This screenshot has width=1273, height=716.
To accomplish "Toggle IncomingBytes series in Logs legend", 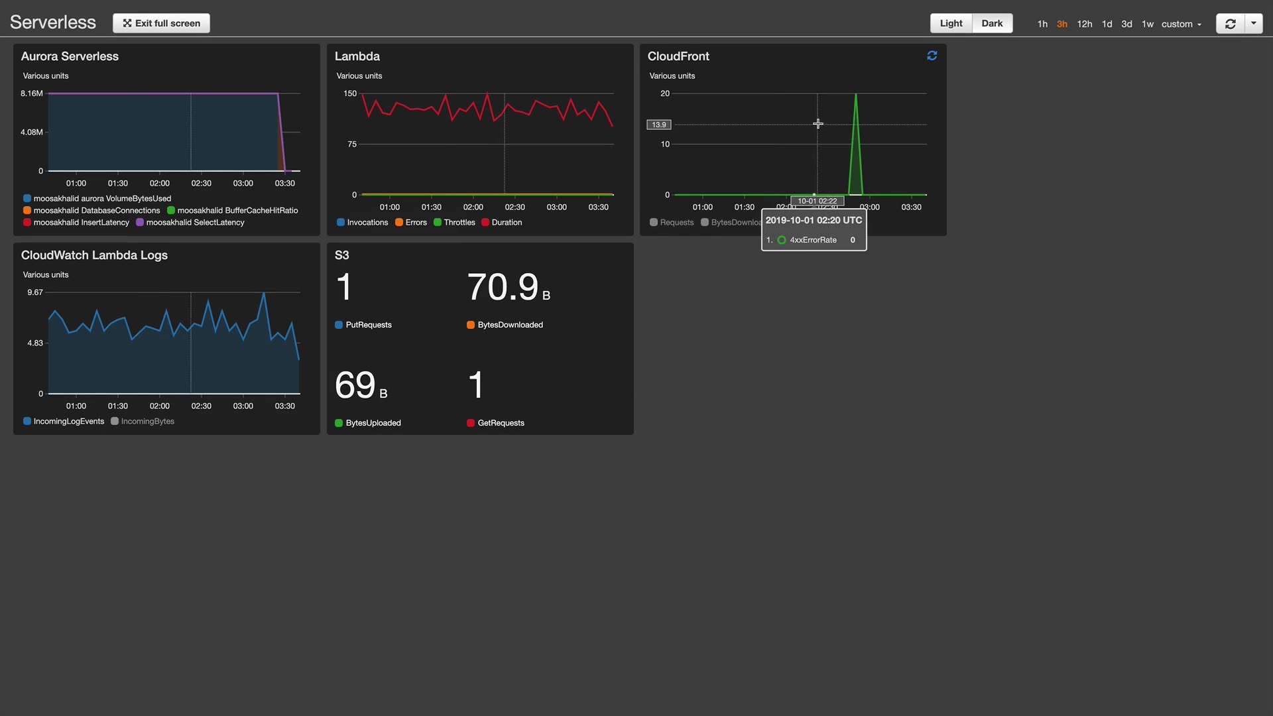I will (147, 421).
